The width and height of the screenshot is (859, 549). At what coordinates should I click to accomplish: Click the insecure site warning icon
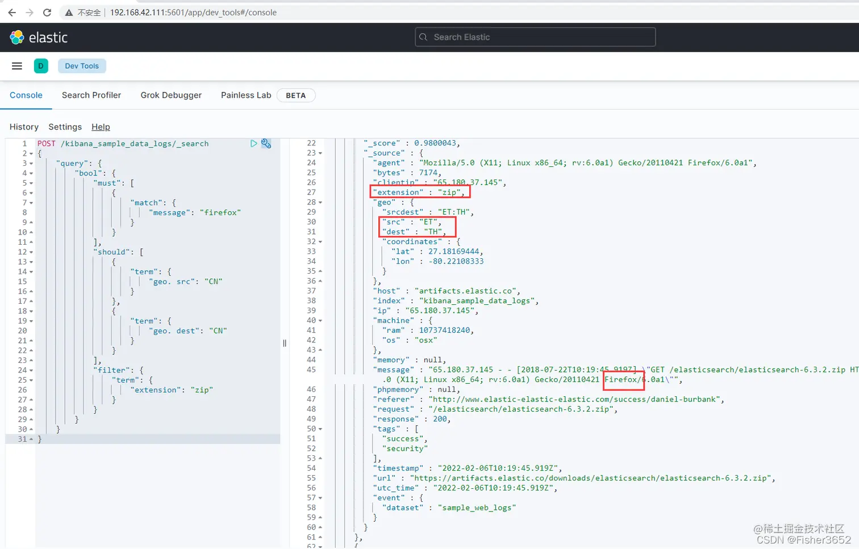(x=69, y=12)
